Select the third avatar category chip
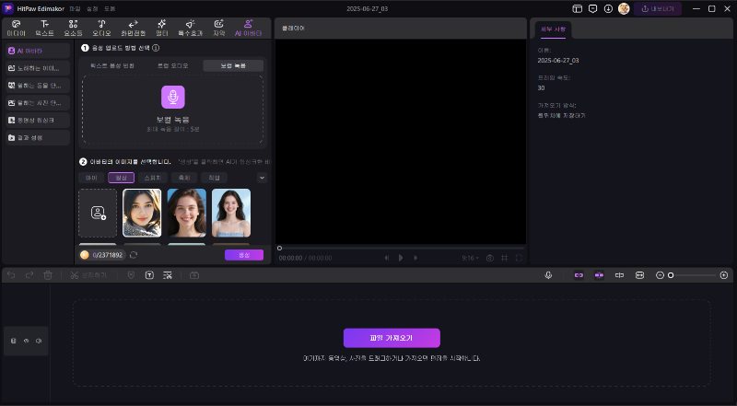The image size is (737, 406). 152,178
